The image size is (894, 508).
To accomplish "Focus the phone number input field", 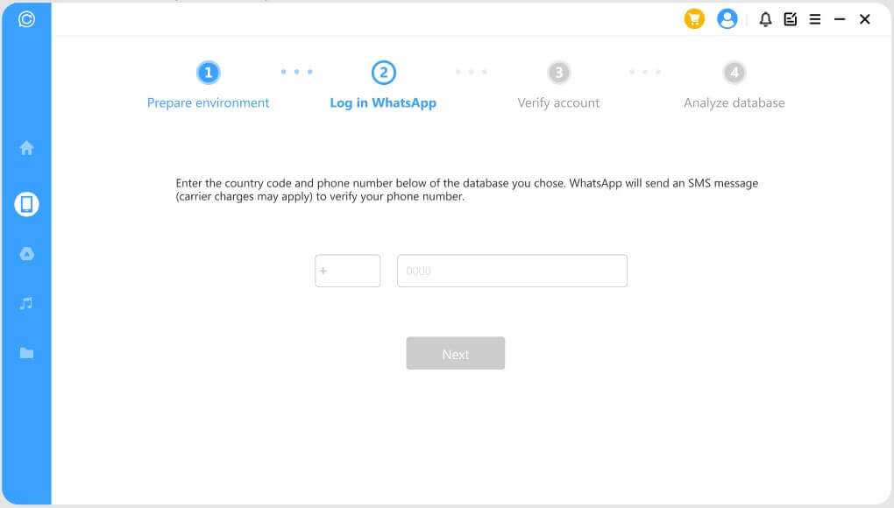I will (x=512, y=272).
